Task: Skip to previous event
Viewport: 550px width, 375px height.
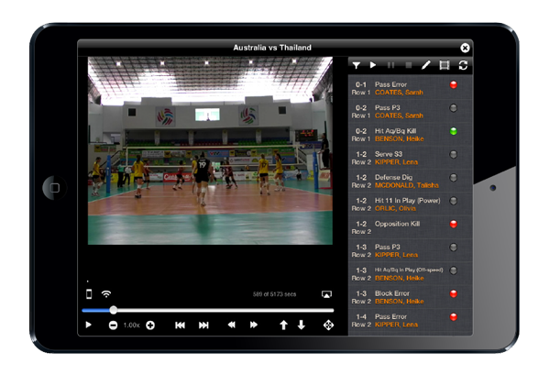Action: pos(180,325)
